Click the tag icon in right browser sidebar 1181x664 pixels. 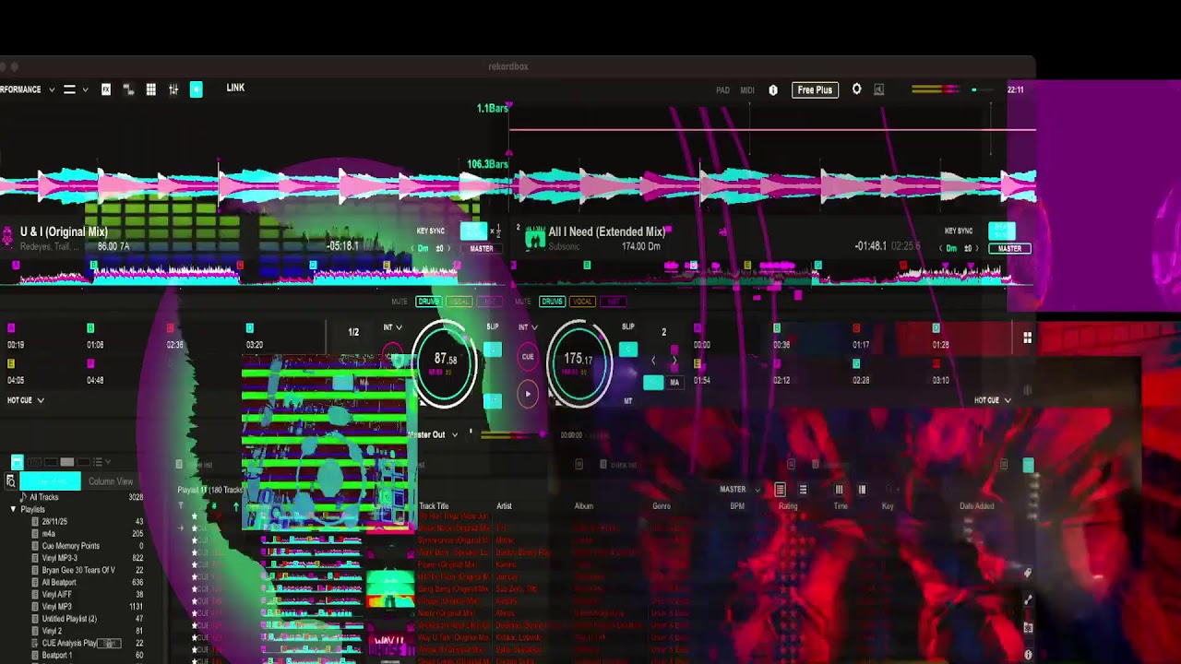pyautogui.click(x=1028, y=574)
